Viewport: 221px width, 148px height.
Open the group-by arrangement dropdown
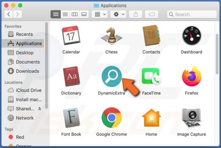coord(99,14)
